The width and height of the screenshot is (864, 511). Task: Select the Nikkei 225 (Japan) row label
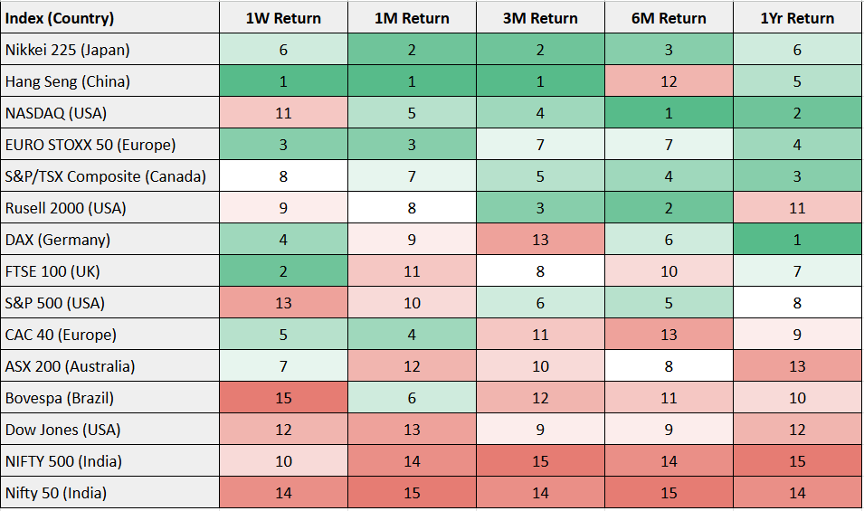pos(110,50)
